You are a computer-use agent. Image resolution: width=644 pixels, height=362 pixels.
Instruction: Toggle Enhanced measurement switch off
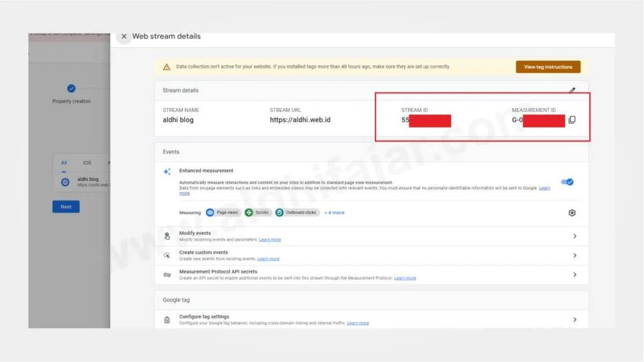567,182
